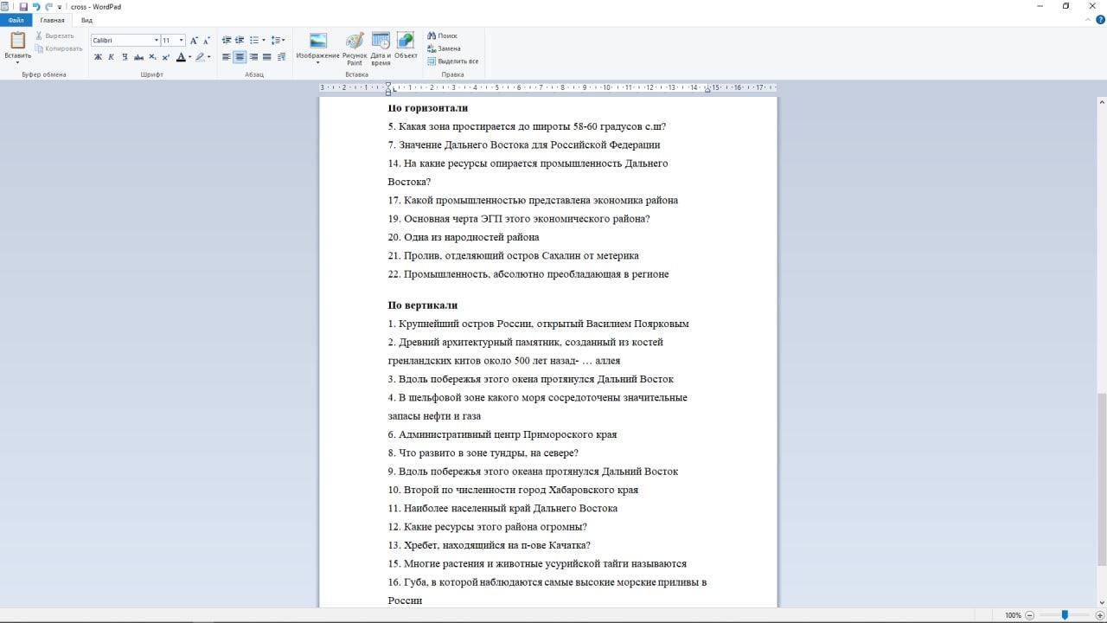Screen dimensions: 1107x623
Task: Open the Файл menu
Action: click(16, 20)
